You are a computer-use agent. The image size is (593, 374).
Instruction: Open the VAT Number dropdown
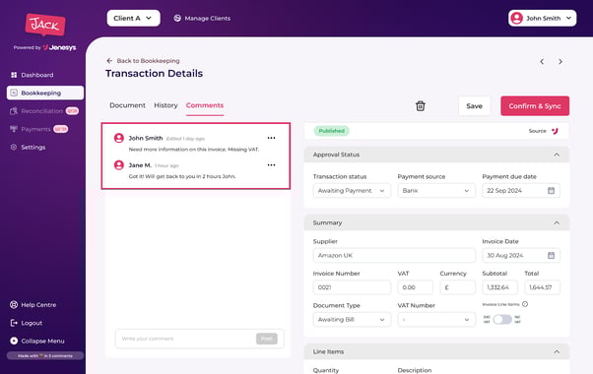(436, 320)
